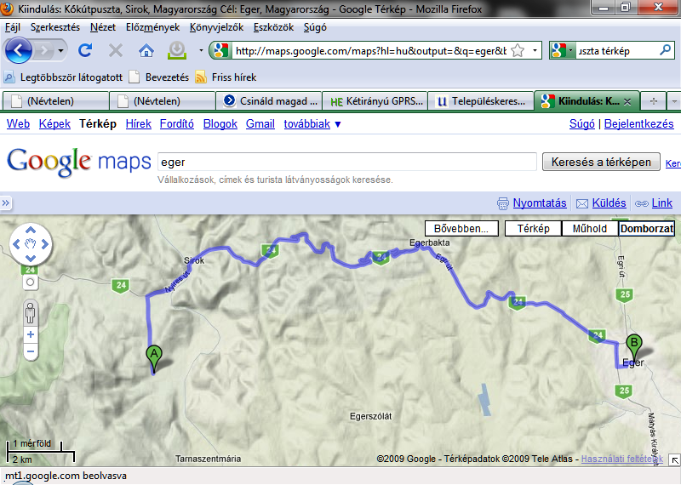Click the forward navigation arrow
681x485 pixels.
coord(43,51)
